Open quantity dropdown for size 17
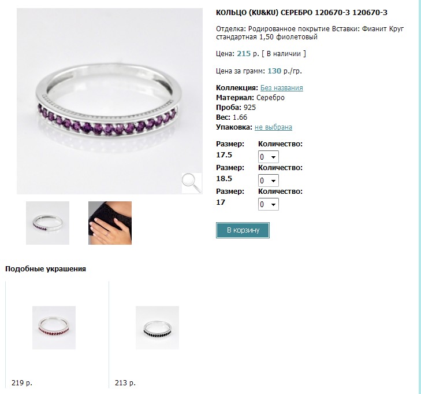 click(268, 204)
